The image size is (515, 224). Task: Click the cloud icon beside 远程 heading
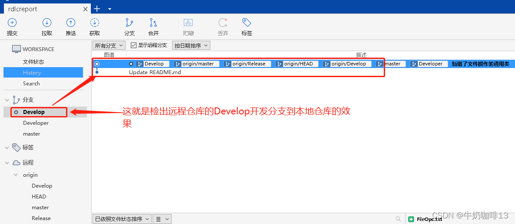point(17,163)
